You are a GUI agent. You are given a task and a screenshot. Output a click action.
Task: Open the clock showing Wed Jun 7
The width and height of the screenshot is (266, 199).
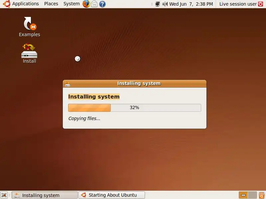pos(191,4)
